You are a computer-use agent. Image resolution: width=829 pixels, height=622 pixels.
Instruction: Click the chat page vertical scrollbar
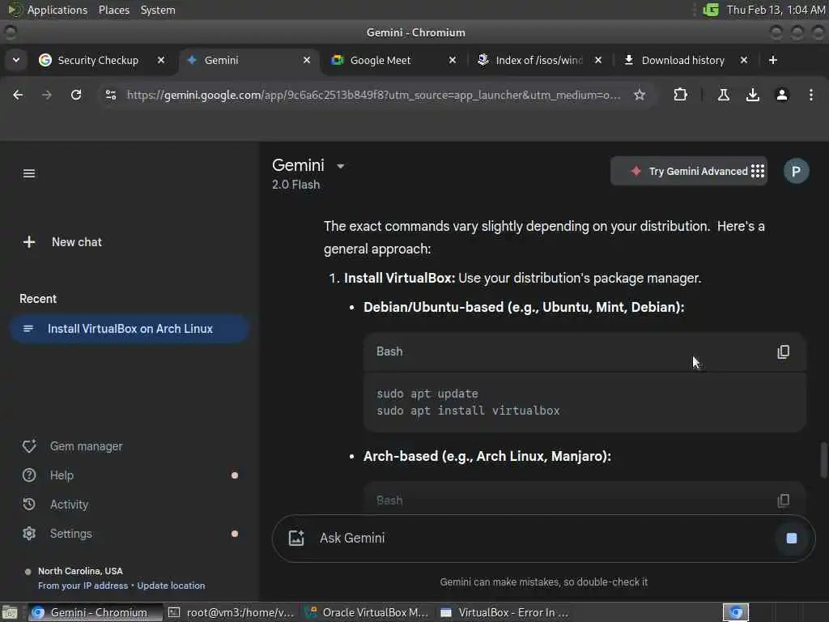[x=823, y=460]
